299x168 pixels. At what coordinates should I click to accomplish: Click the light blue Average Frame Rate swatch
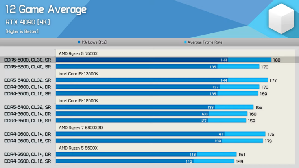185,42
